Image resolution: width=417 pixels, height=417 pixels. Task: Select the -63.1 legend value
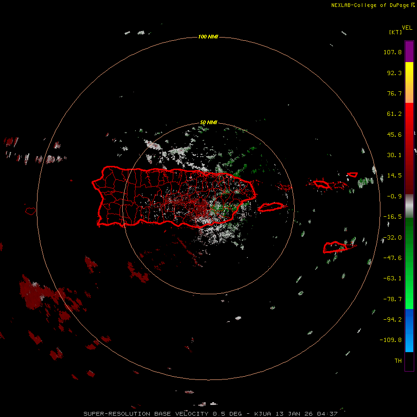click(392, 278)
